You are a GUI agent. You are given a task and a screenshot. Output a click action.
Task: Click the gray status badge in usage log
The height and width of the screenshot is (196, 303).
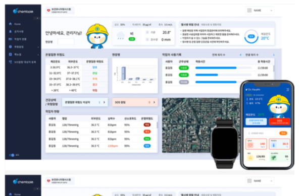point(184,82)
